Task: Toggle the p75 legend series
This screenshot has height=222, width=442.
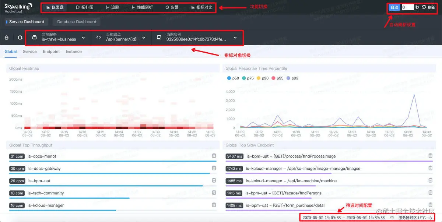Action: [248, 78]
